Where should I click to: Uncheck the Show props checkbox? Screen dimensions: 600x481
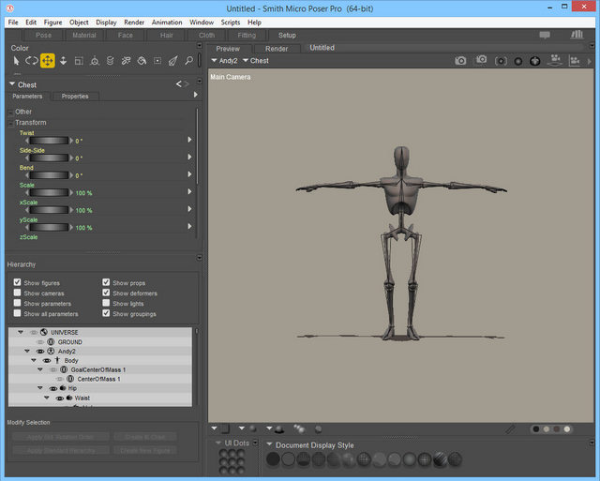pos(107,282)
